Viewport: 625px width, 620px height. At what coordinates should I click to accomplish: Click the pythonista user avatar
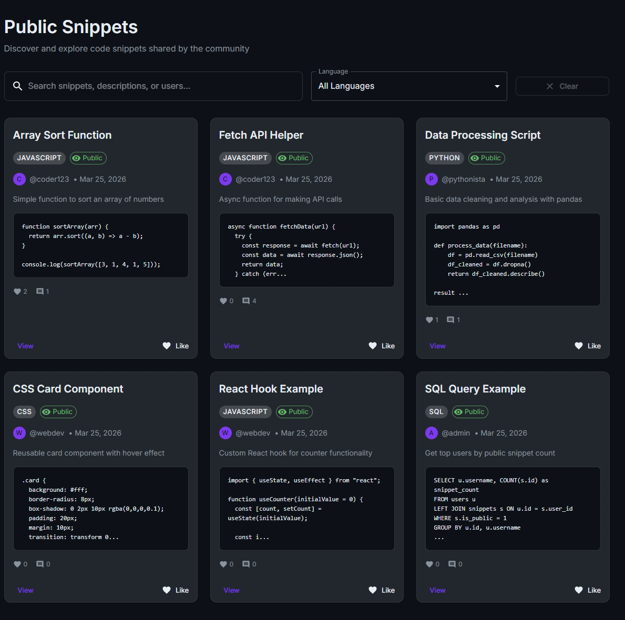[431, 179]
